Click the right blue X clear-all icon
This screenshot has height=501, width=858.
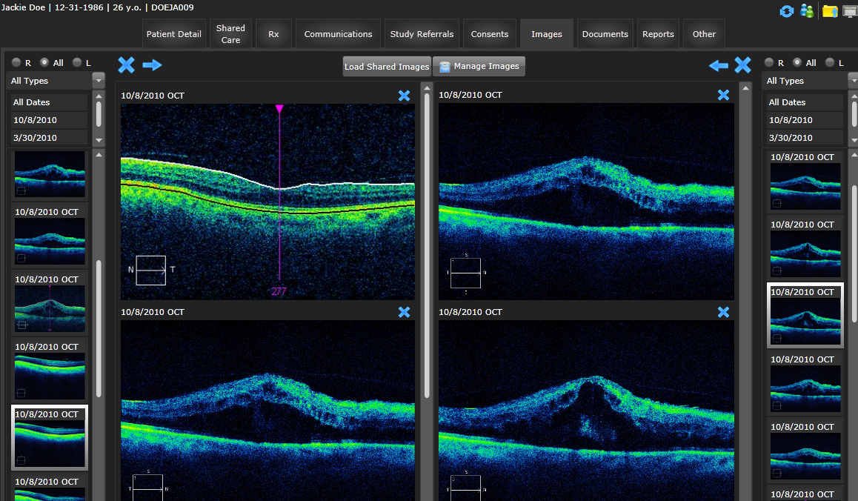click(742, 64)
